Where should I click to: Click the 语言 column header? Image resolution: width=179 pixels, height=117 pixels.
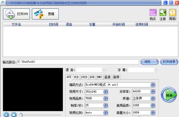[77, 24]
